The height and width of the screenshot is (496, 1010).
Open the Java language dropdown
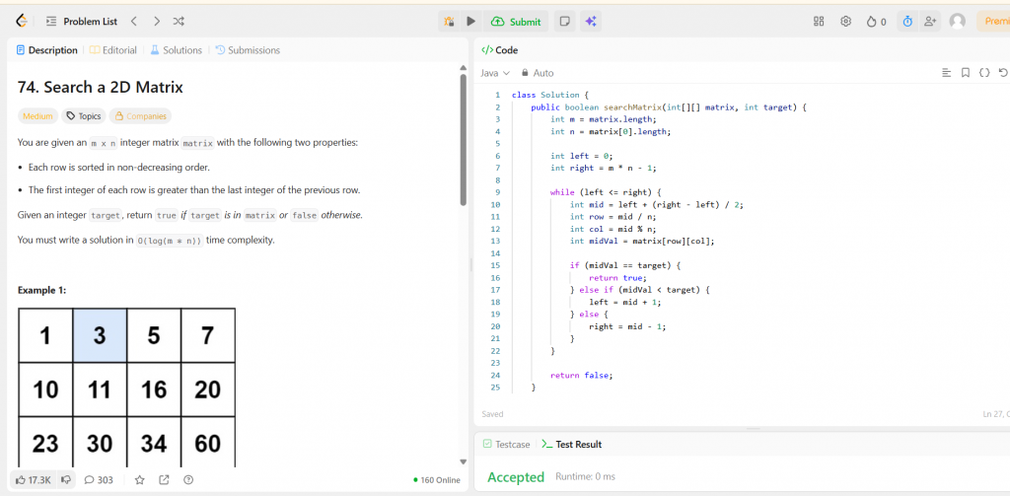click(495, 73)
